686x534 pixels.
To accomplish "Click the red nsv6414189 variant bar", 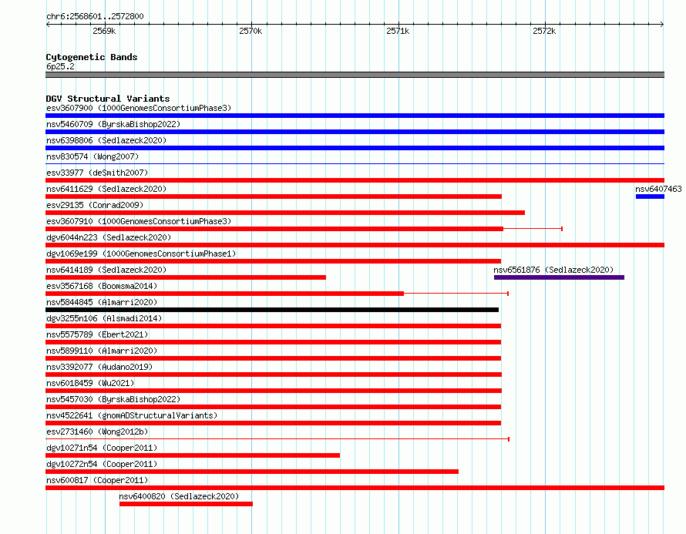I will tap(186, 277).
